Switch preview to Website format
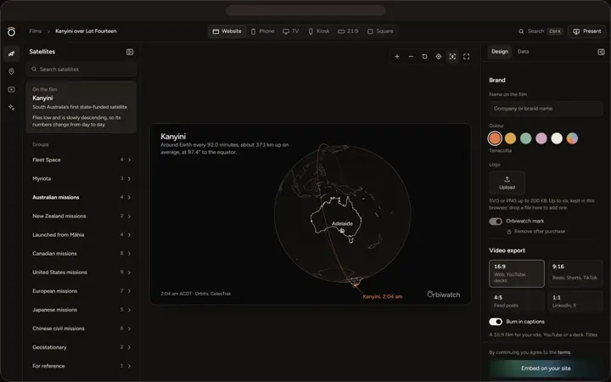The image size is (611, 382). [x=227, y=31]
